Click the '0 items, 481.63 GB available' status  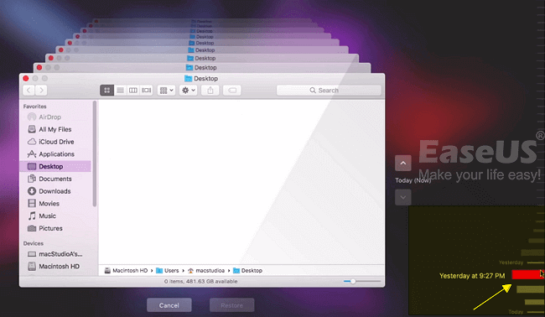click(x=201, y=281)
